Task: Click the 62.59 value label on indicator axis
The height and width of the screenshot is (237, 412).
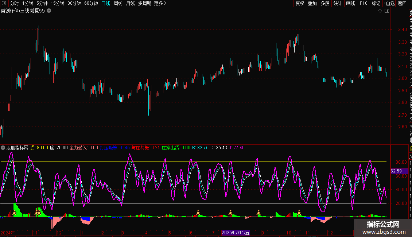Action: point(396,171)
